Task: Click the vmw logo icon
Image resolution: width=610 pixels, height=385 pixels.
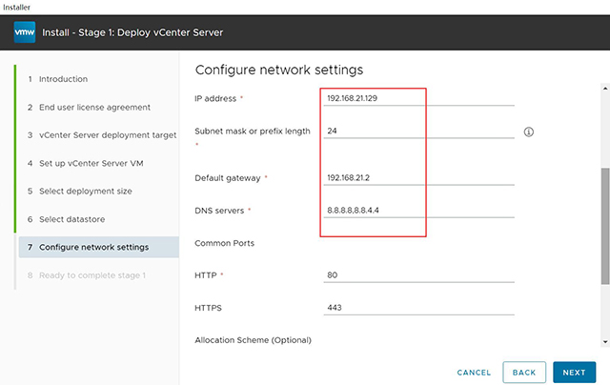Action: pos(25,32)
